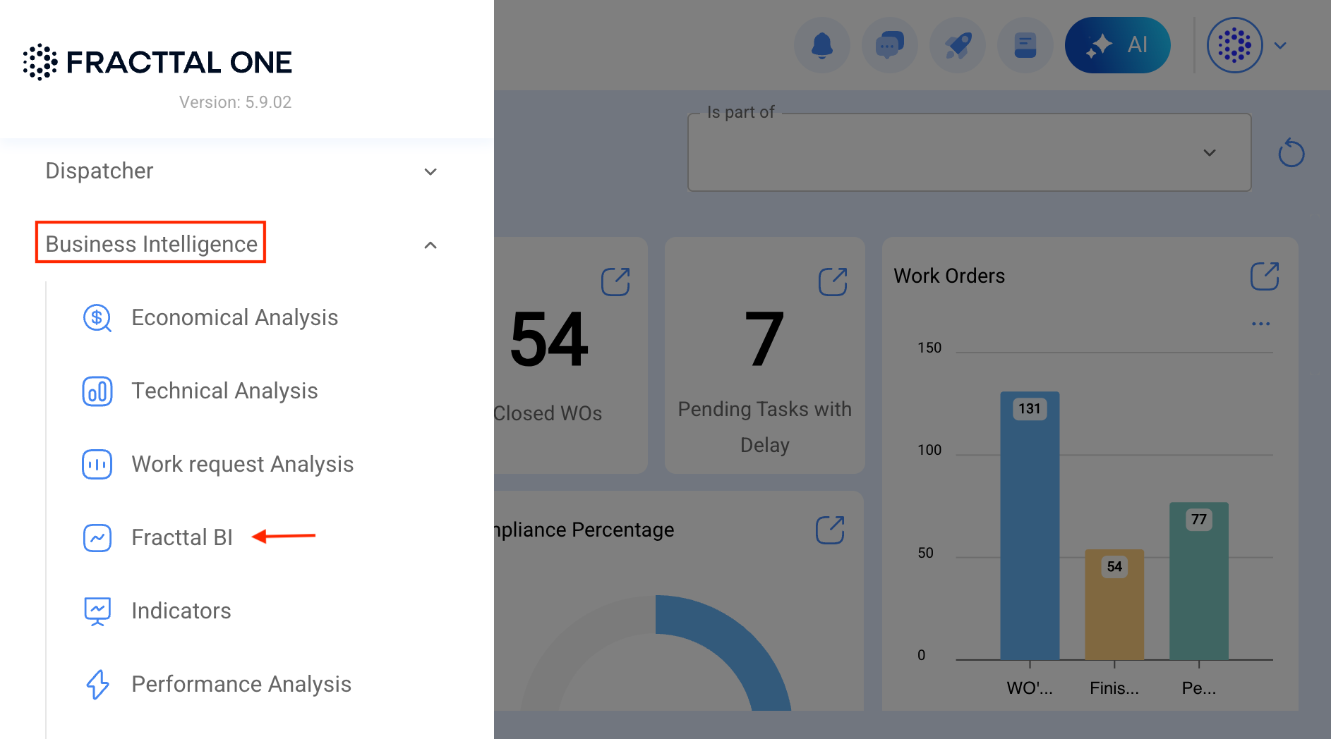This screenshot has height=739, width=1331.
Task: Open Fracttal BI
Action: pos(182,537)
